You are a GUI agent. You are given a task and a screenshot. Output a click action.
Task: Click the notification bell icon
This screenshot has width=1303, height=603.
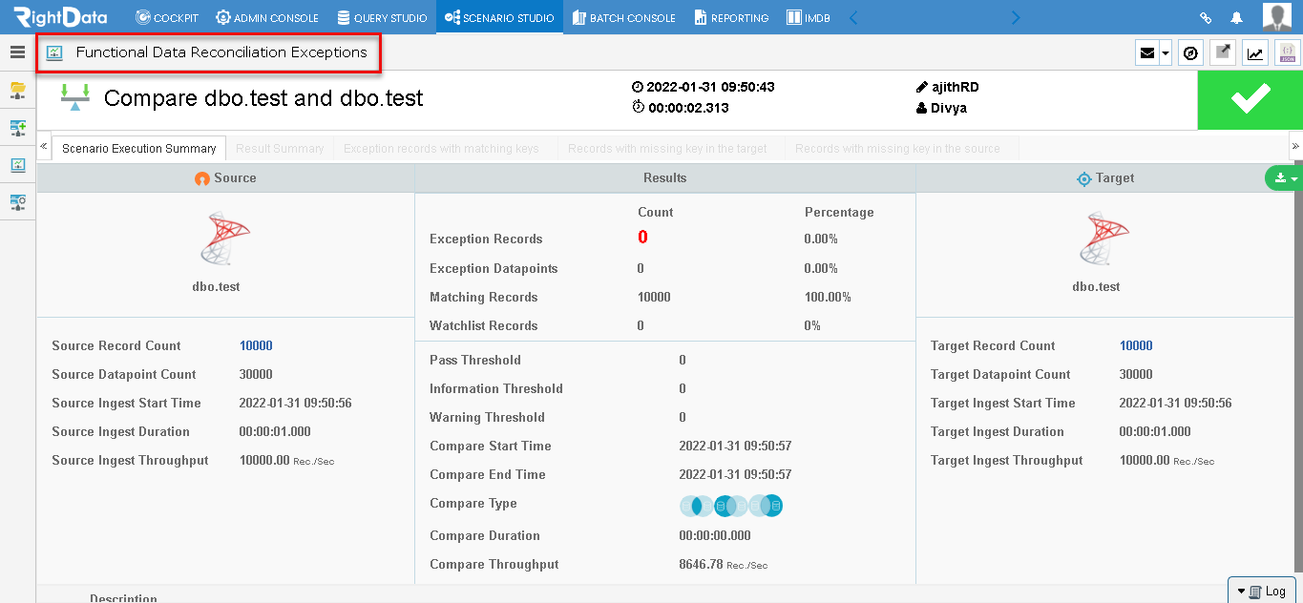click(1236, 17)
